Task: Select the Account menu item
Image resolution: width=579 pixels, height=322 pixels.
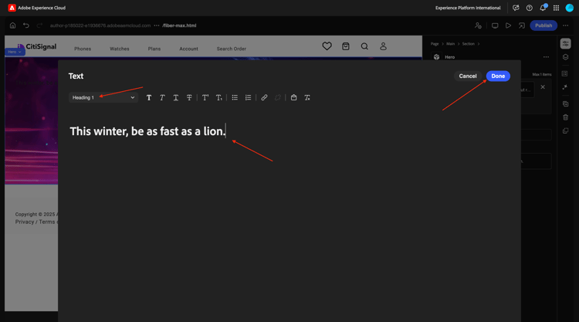Action: click(188, 49)
